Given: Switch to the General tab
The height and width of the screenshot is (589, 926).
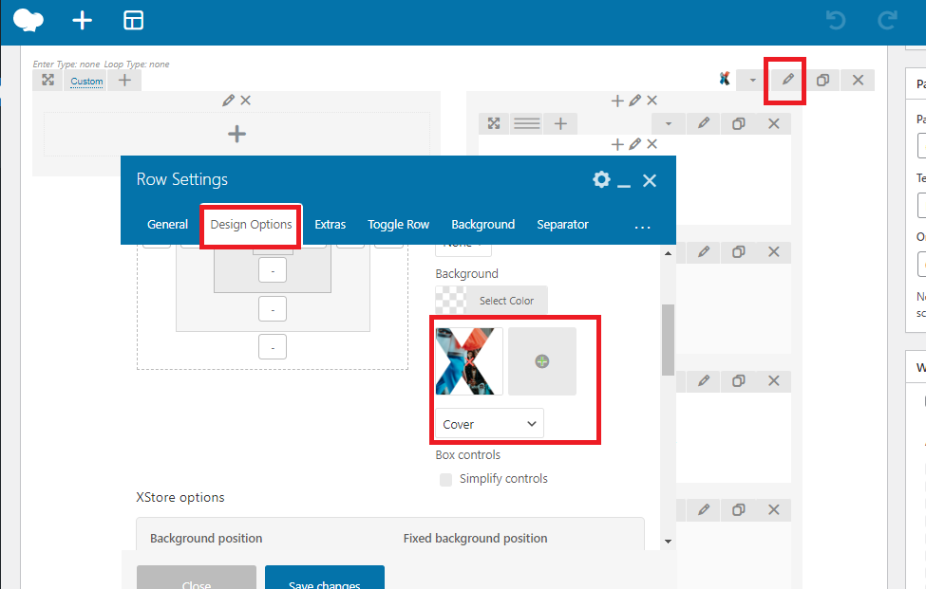Looking at the screenshot, I should 168,224.
